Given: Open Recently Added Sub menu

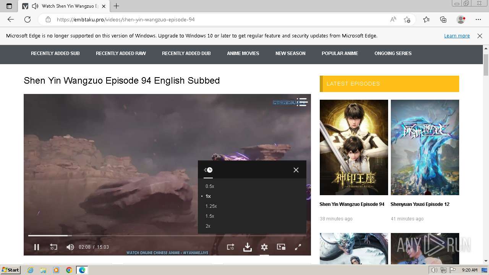Looking at the screenshot, I should pyautogui.click(x=55, y=53).
